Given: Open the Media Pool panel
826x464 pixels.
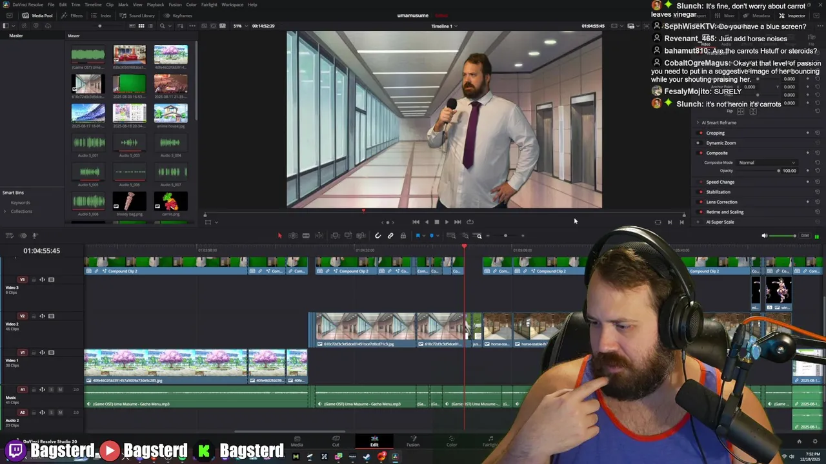Looking at the screenshot, I should [37, 15].
